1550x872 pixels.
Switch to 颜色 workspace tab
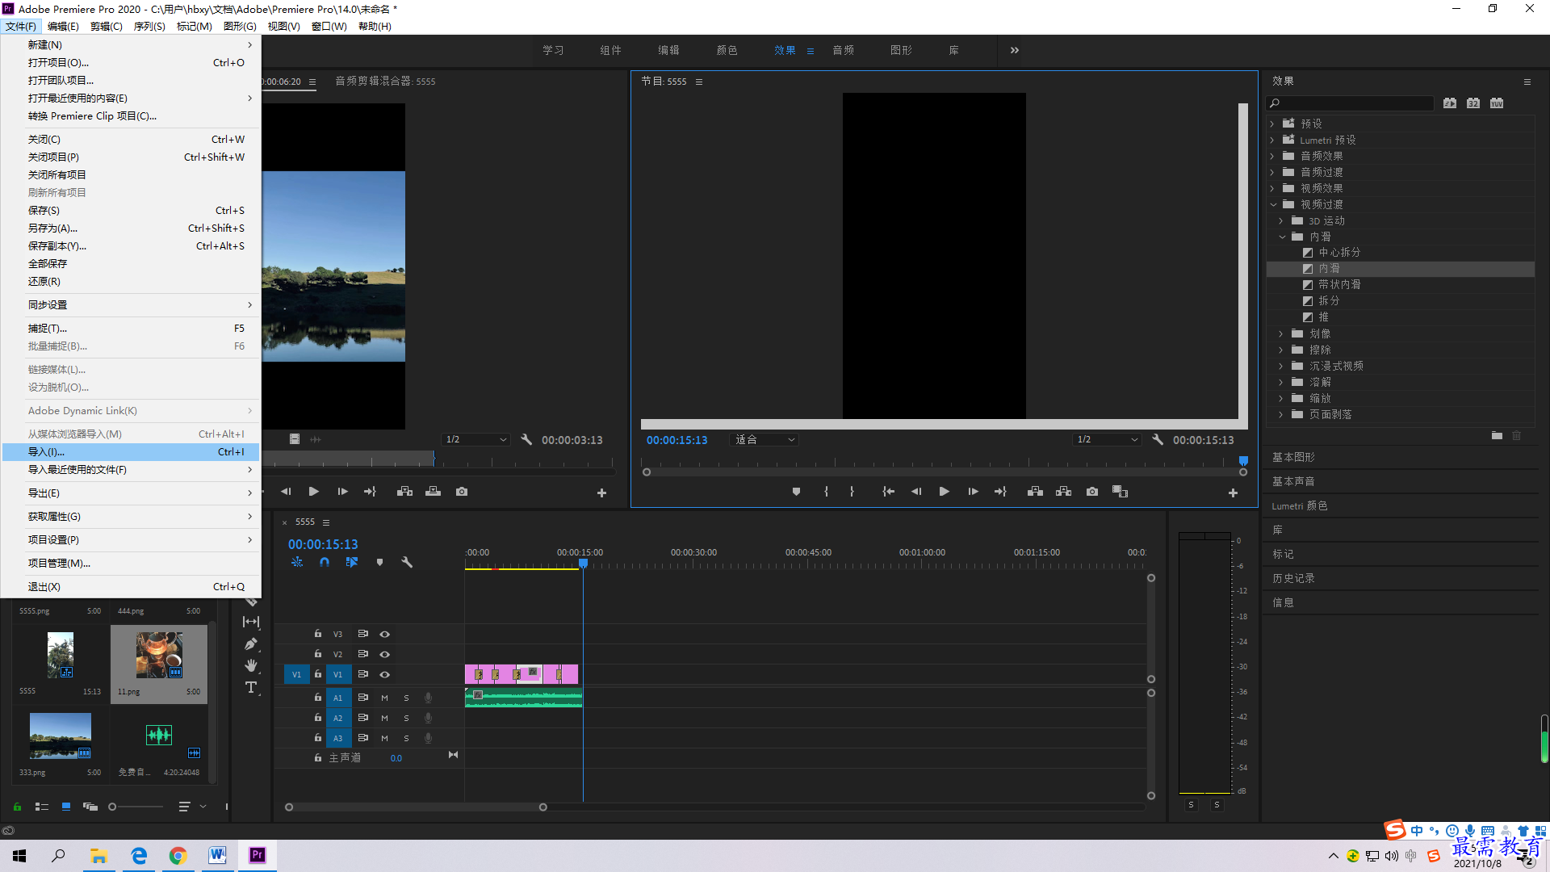727,50
